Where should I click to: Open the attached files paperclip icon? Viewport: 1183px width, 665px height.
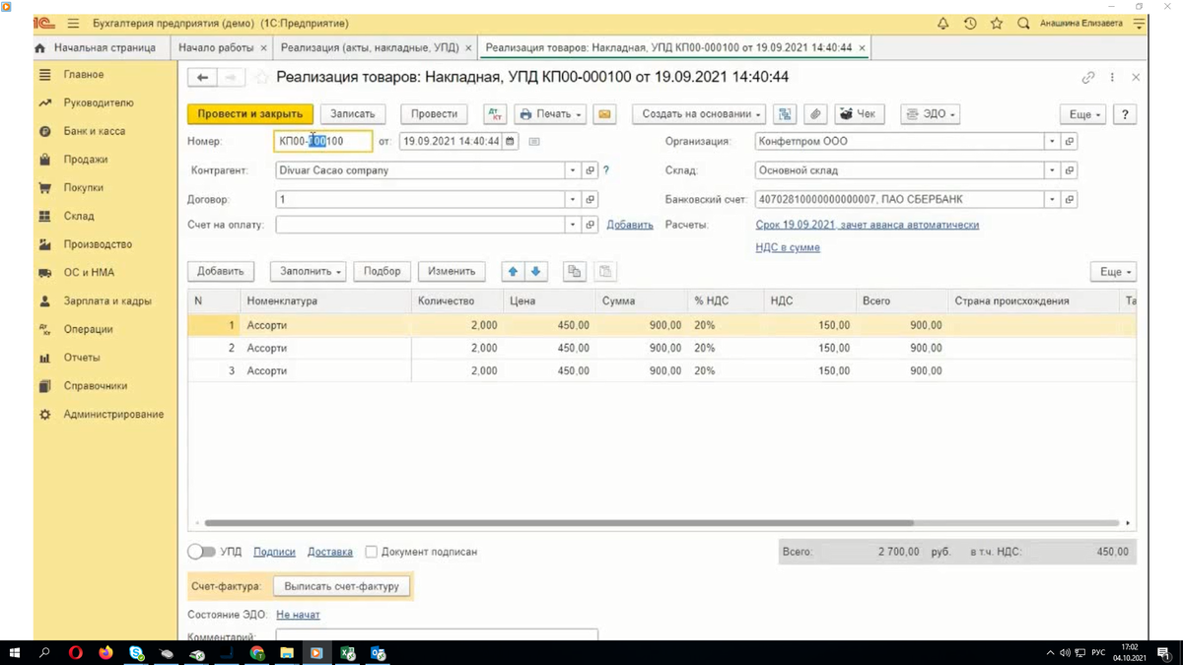point(815,114)
